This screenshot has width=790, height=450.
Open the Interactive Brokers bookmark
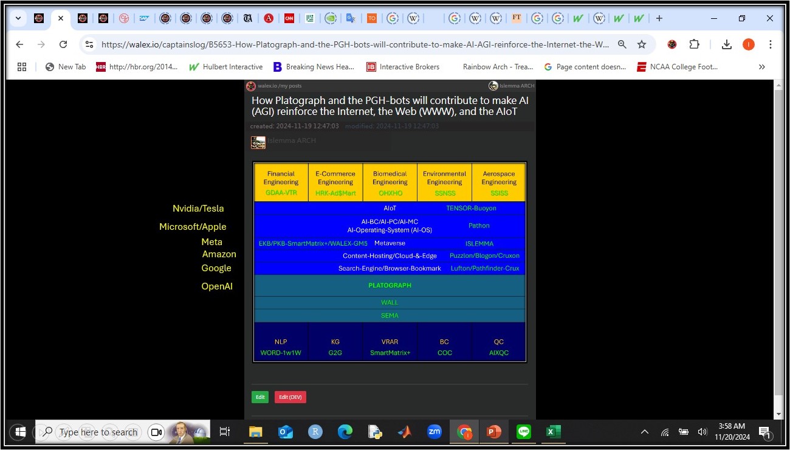click(402, 67)
